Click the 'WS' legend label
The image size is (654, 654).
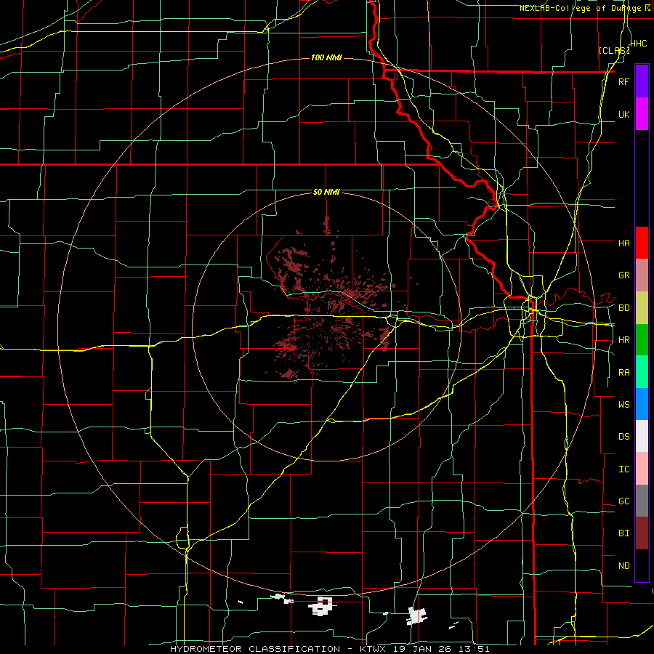[x=623, y=405]
